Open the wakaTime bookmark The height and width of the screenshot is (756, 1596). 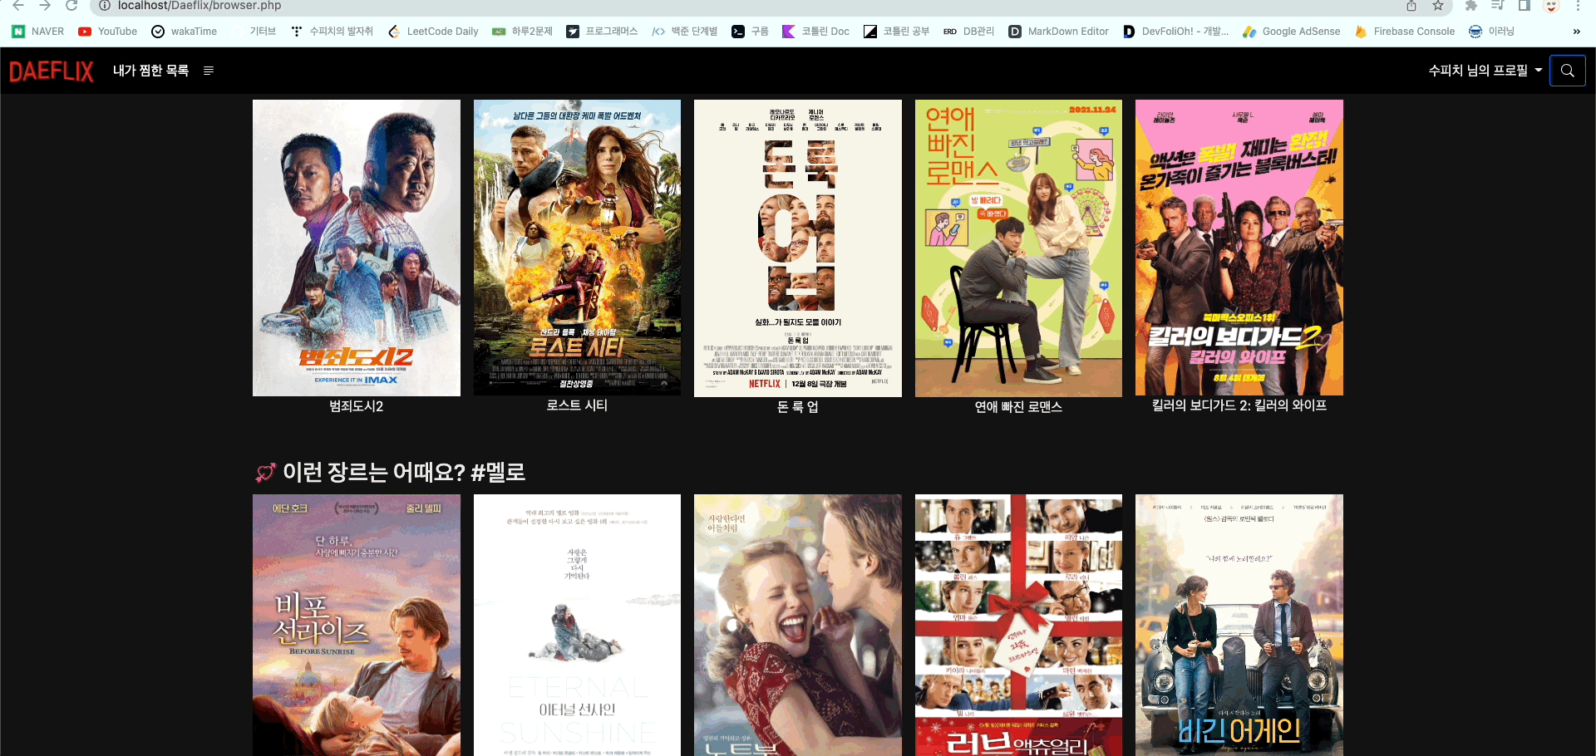185,32
